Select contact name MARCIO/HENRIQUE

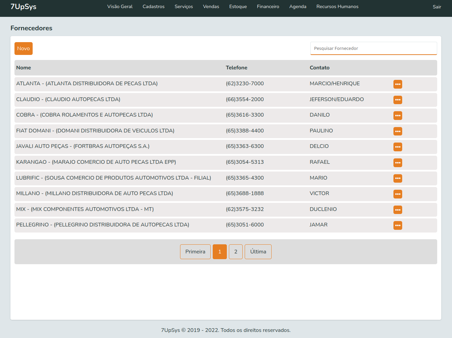(335, 84)
